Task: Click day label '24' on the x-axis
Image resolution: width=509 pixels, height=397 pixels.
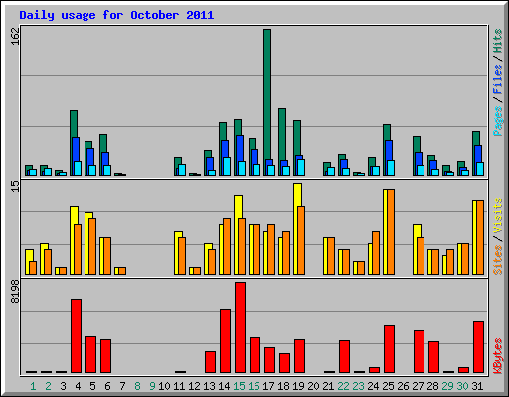Action: pyautogui.click(x=373, y=386)
